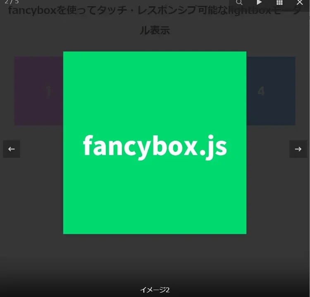Screen dimensions: 310x297
Task: Click the dimmed thumbnail numbered 1
Action: coord(39,91)
